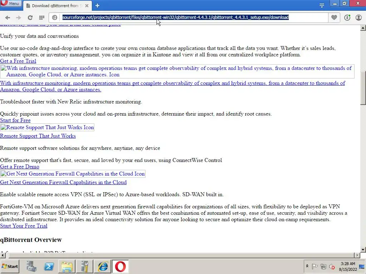This screenshot has width=366, height=274.
Task: Open the Windows Start menu
Action: 10,266
